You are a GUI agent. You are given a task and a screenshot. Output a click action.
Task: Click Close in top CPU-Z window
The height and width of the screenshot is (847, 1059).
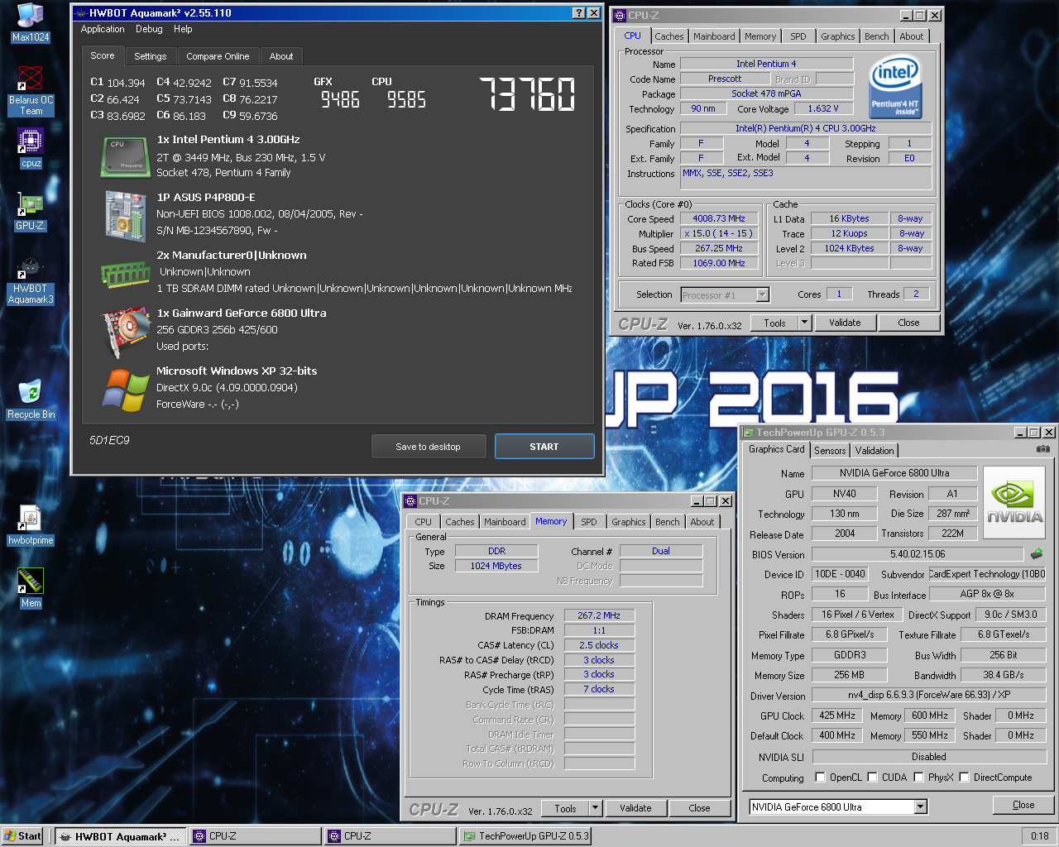(x=908, y=323)
